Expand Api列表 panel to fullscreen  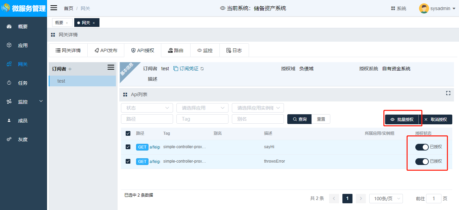pos(448,93)
